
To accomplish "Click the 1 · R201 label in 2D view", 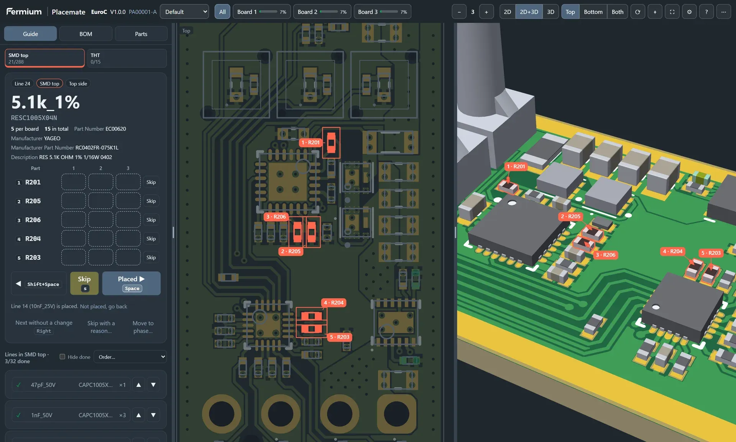I will (x=310, y=142).
